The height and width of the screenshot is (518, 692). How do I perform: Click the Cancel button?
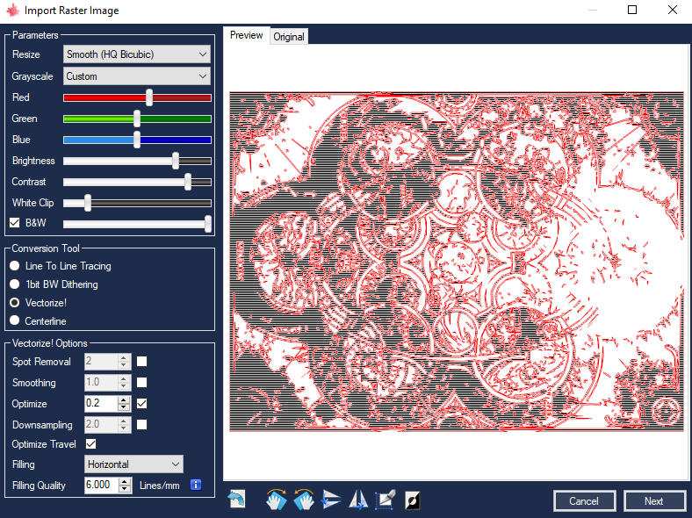pyautogui.click(x=584, y=500)
